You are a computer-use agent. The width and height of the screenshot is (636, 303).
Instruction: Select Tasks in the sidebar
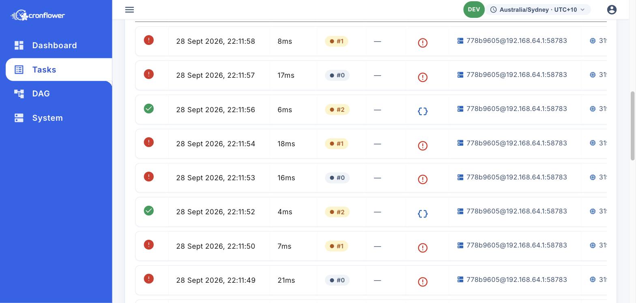point(59,70)
